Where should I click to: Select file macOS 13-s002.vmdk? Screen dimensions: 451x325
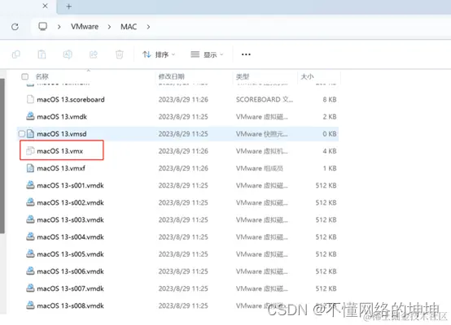pyautogui.click(x=71, y=202)
